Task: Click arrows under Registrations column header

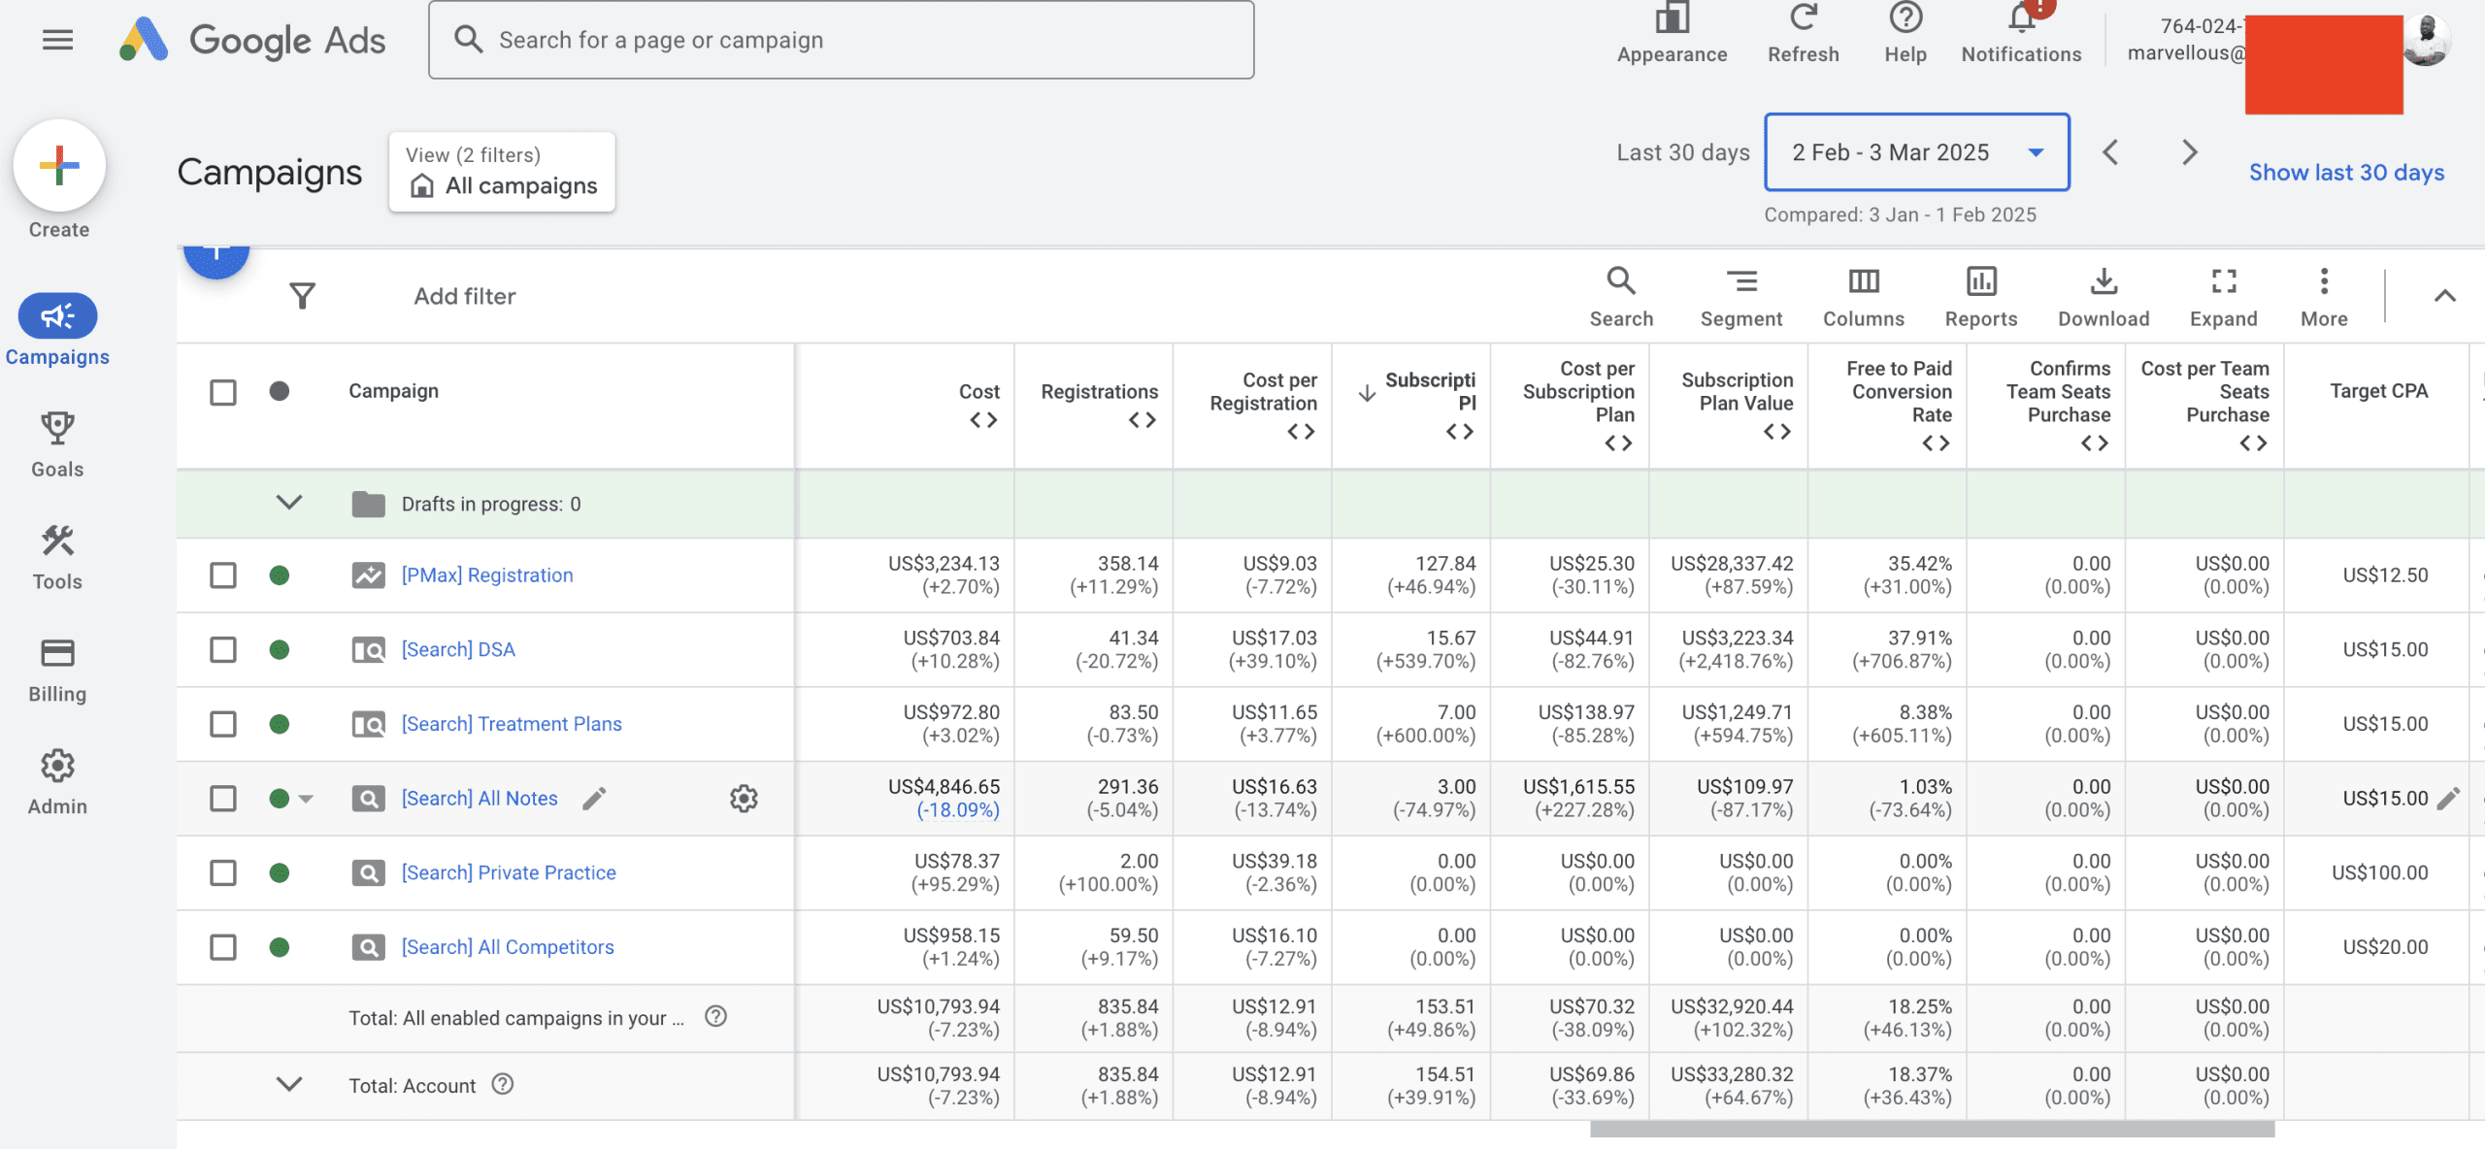Action: click(x=1143, y=420)
